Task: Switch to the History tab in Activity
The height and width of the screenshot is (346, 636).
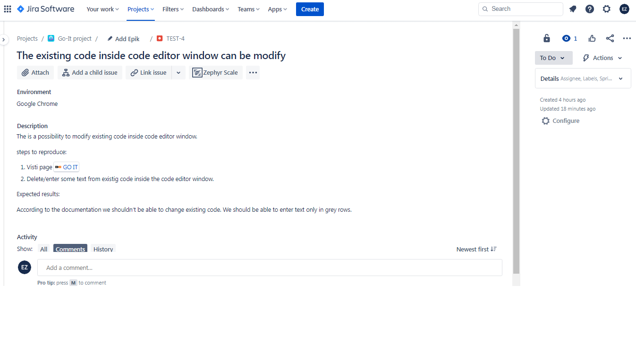Action: [x=102, y=249]
